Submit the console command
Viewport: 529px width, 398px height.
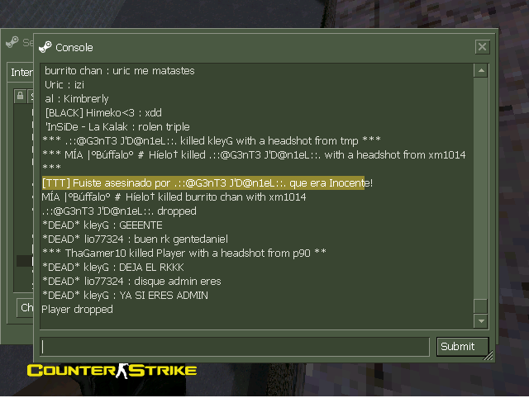(x=462, y=347)
